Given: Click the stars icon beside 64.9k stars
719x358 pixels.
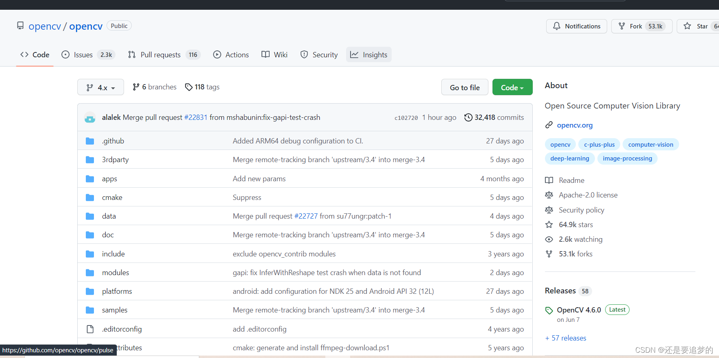Looking at the screenshot, I should [x=549, y=225].
